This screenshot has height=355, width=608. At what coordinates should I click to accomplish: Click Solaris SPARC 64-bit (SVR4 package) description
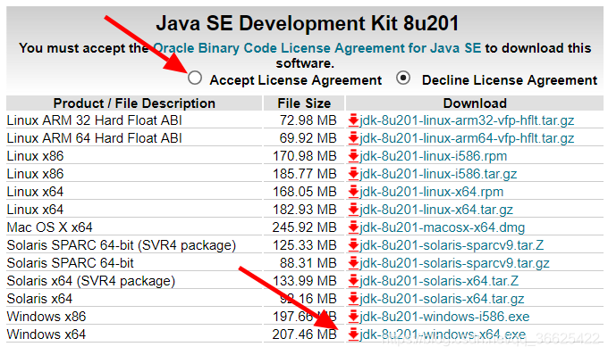[x=122, y=245]
